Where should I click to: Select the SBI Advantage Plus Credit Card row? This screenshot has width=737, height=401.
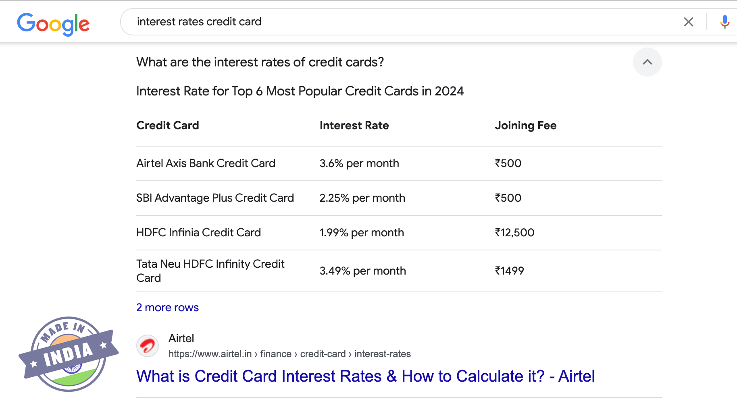pos(215,198)
